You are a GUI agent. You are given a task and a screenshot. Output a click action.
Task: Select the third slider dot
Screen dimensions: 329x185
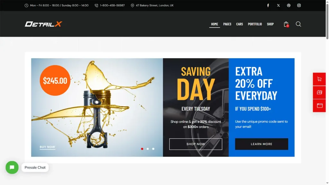[x=153, y=149]
